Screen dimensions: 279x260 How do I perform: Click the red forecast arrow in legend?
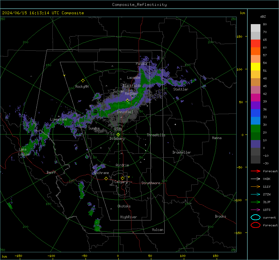(255, 171)
